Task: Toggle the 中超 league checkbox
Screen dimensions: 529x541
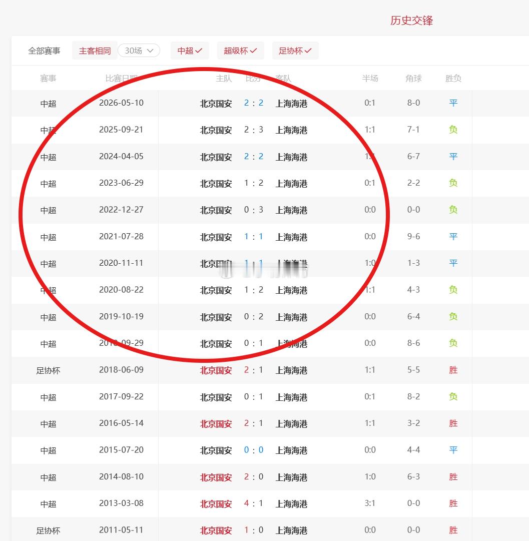Action: pos(190,51)
